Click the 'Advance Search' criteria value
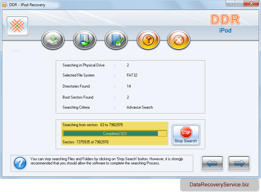 tap(140, 107)
